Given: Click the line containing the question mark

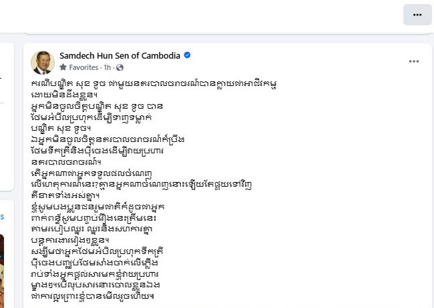Looking at the screenshot, I should pyautogui.click(x=142, y=185).
